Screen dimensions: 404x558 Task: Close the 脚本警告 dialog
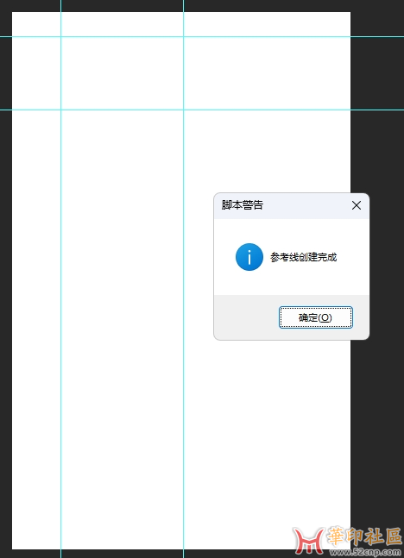(x=357, y=205)
